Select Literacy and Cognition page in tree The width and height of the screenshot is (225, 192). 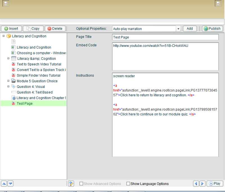(34, 47)
